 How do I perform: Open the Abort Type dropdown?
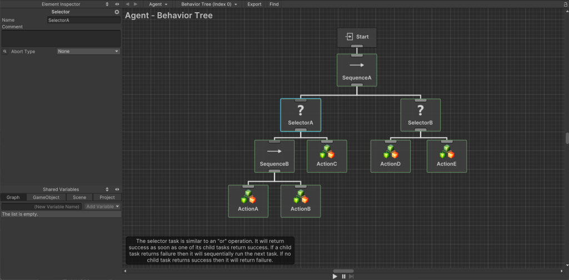point(88,52)
